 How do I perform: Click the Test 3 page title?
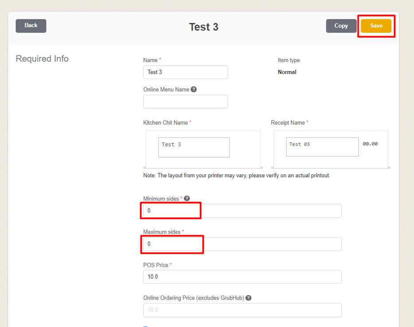(203, 27)
